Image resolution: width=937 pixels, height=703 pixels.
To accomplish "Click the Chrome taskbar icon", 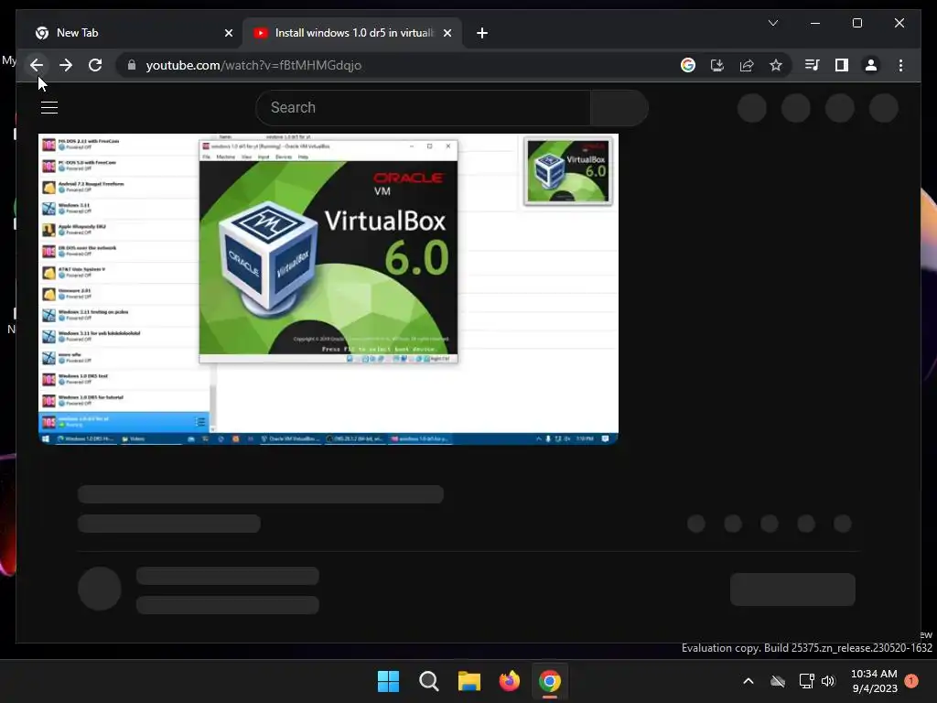I will click(550, 681).
